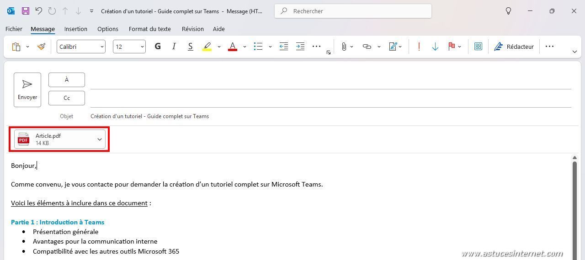
Task: Switch to the Insertion tab
Action: pyautogui.click(x=76, y=29)
